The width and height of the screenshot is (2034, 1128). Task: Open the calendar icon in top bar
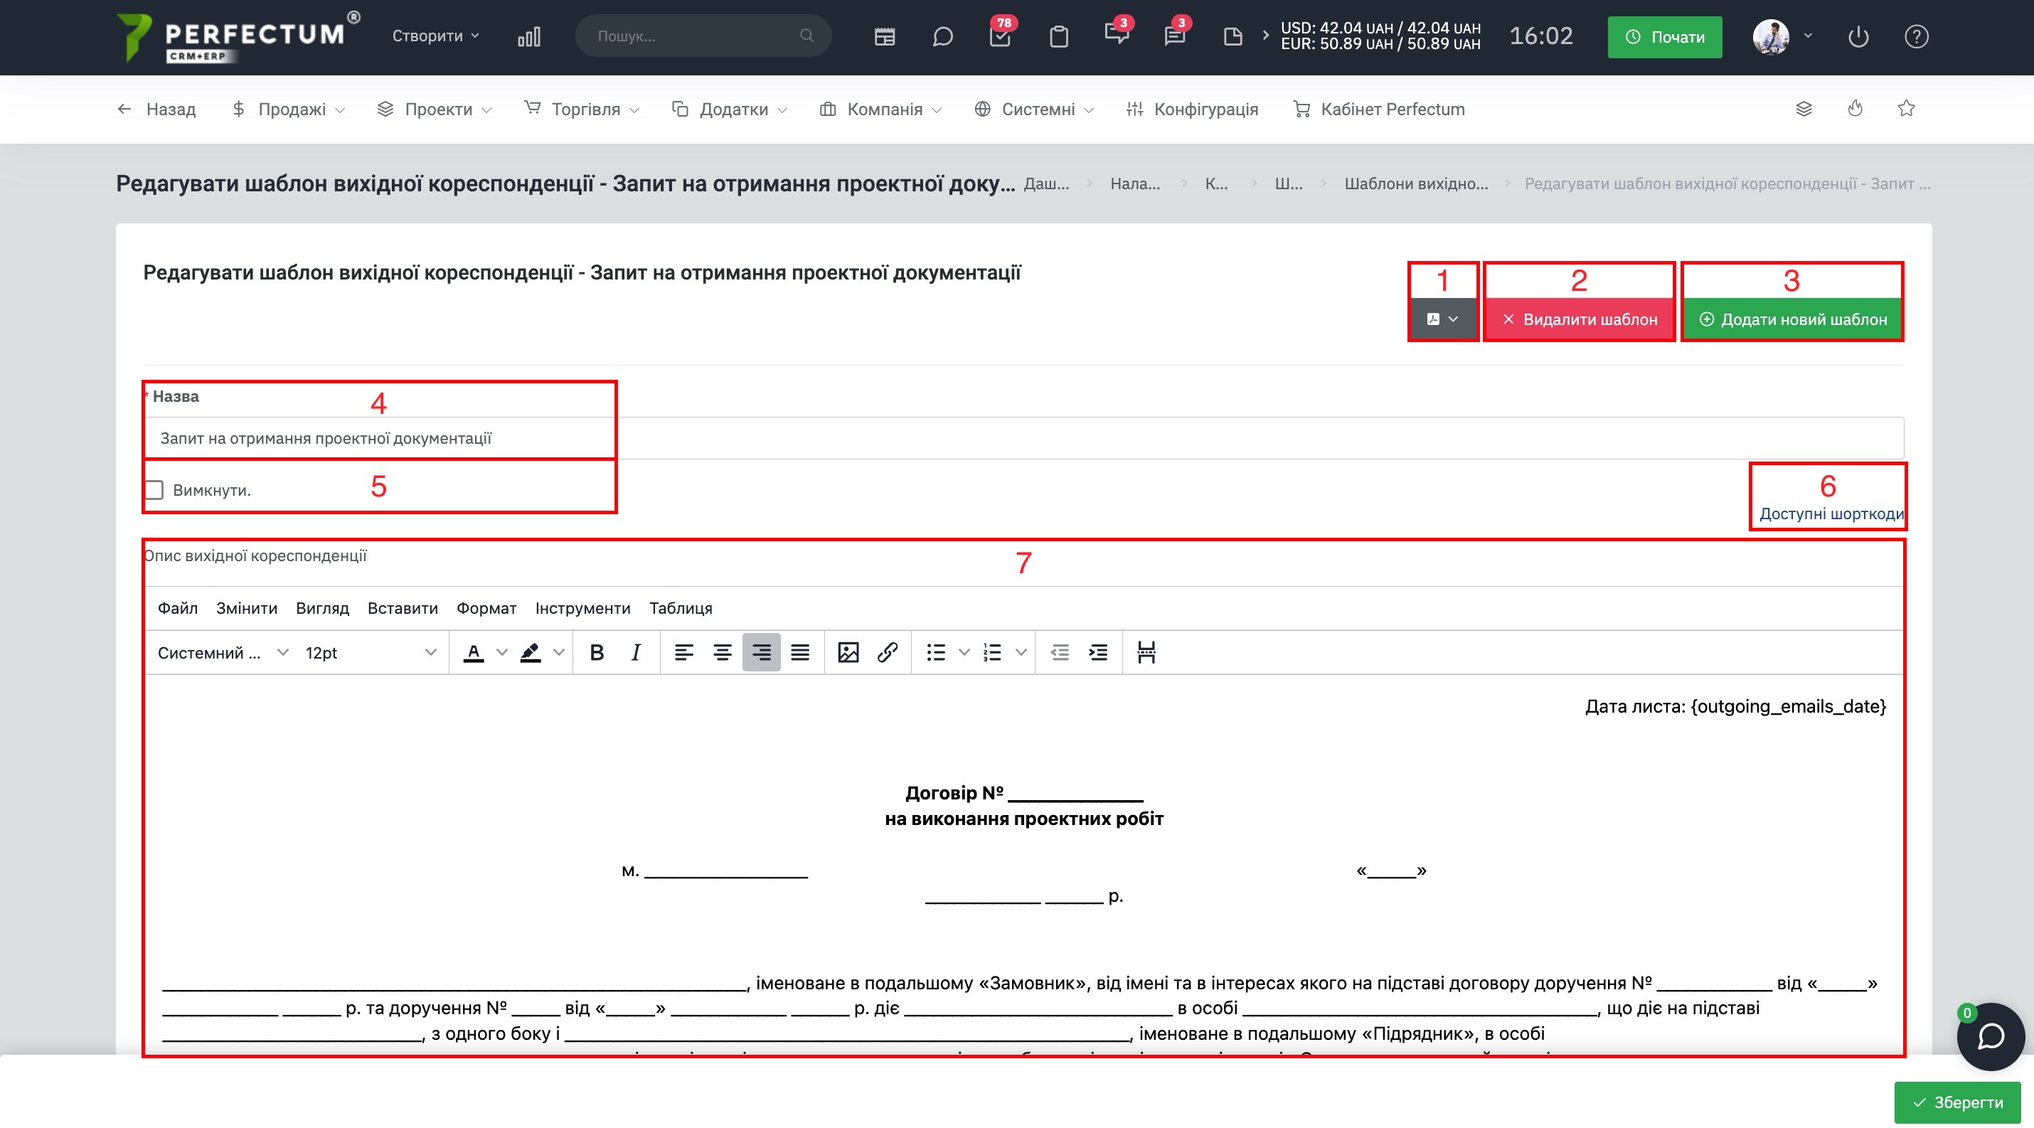click(884, 36)
